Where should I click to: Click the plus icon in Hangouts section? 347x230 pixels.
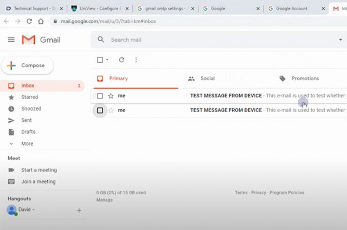click(x=79, y=211)
